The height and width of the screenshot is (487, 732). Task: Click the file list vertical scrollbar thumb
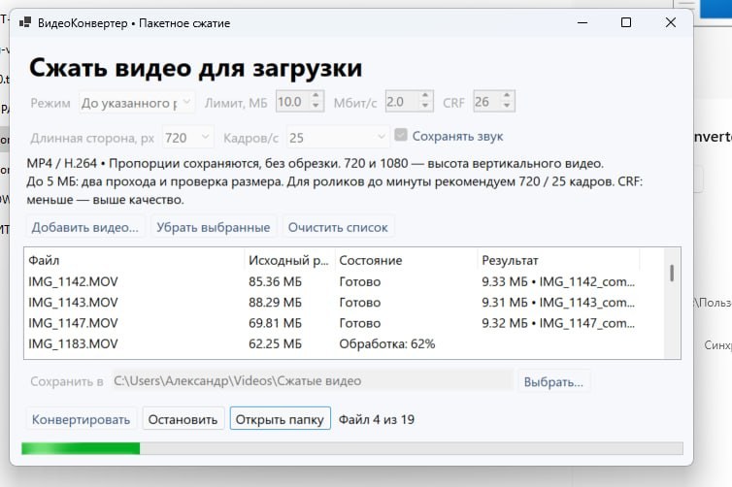(672, 273)
